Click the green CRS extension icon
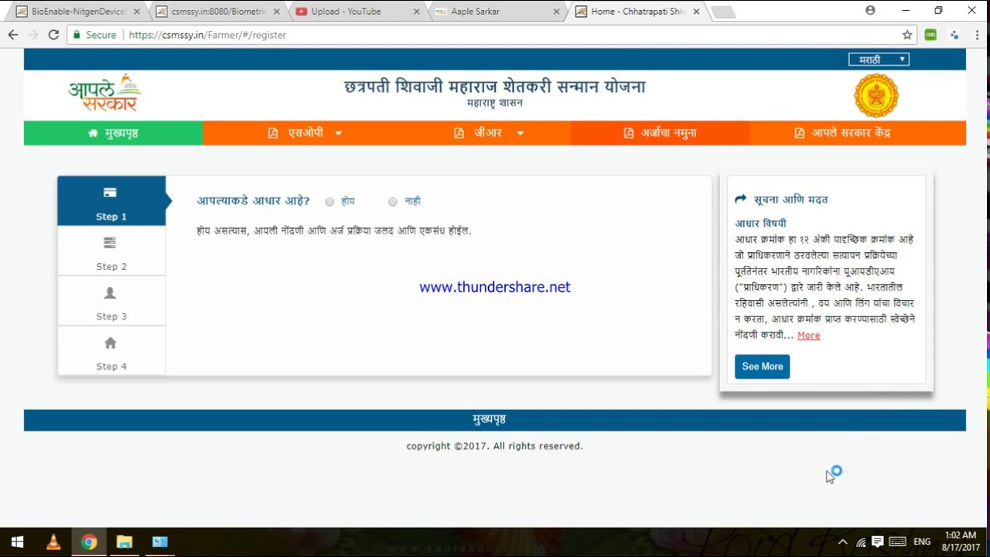Screen dimensions: 990x557 pyautogui.click(x=930, y=35)
